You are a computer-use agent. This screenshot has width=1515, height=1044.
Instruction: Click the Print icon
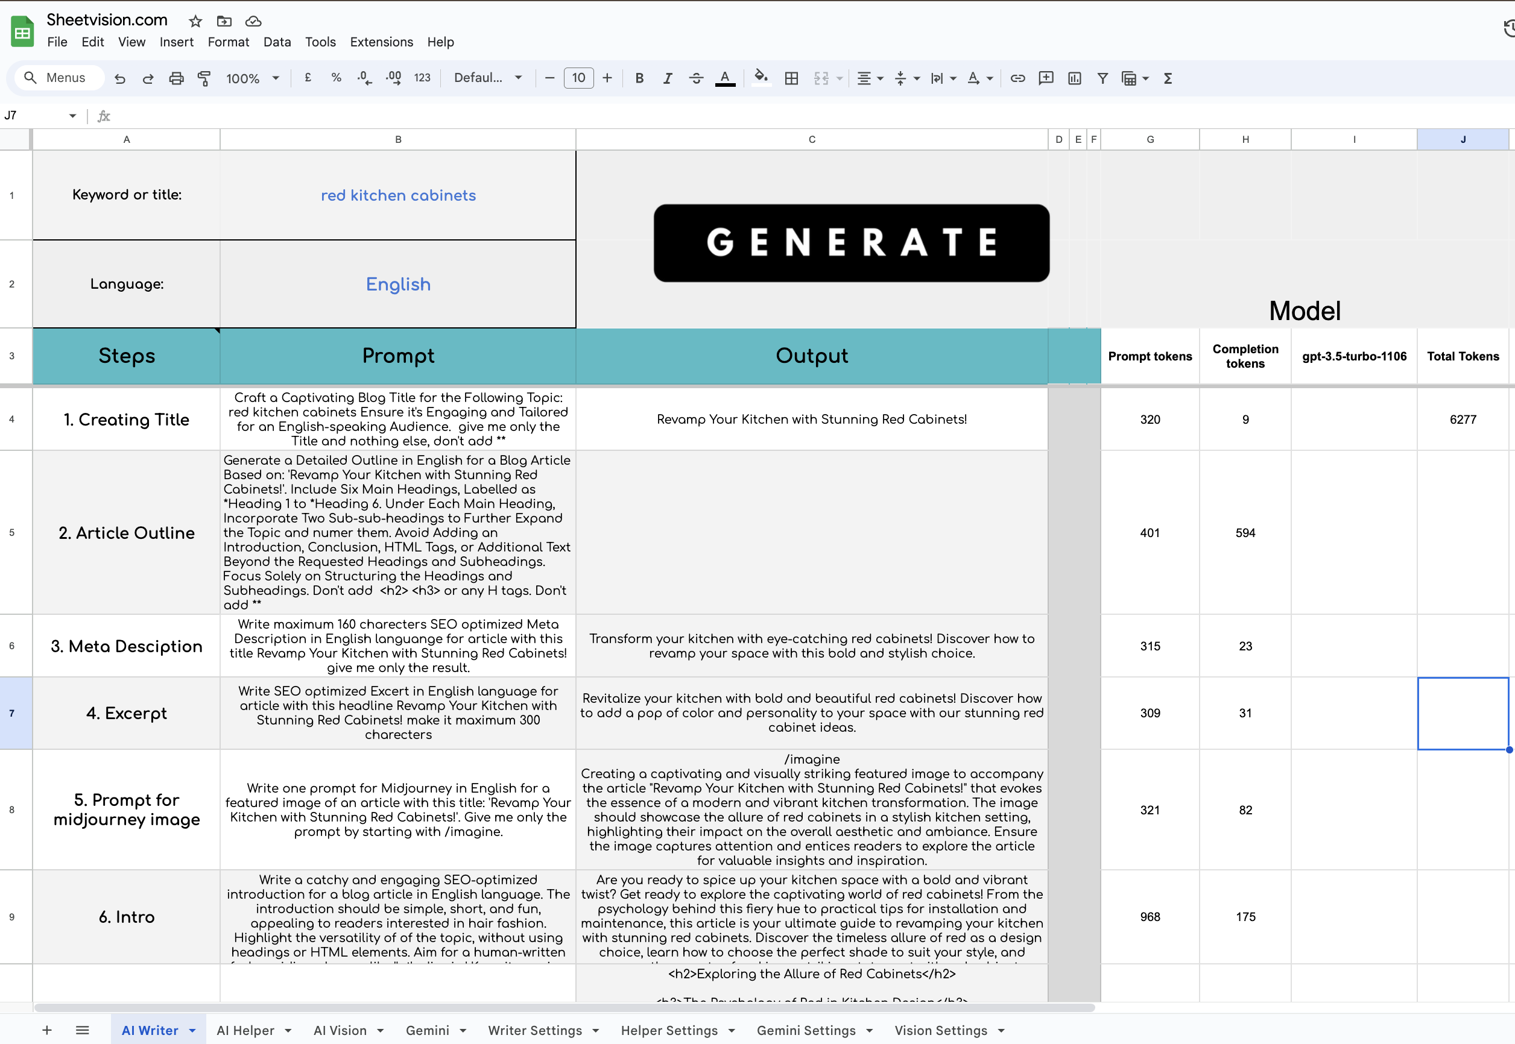[x=176, y=78]
